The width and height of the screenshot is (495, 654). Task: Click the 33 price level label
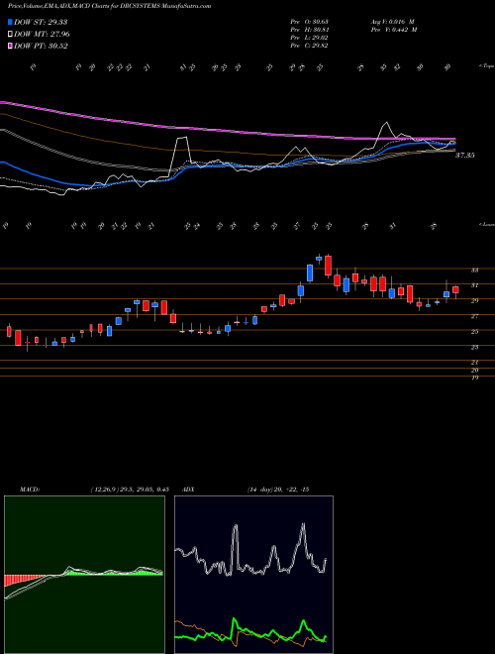[x=474, y=271]
